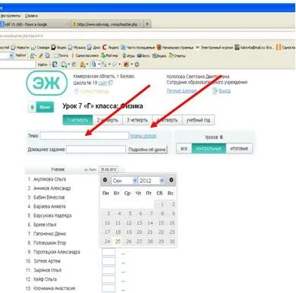Viewport: 296px width, 293px height.
Task: Switch to учебный год tab
Action: 198,120
